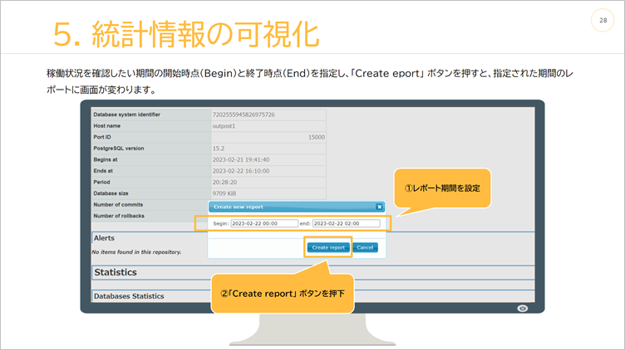
Task: Select host name value outpost1
Action: click(x=224, y=126)
